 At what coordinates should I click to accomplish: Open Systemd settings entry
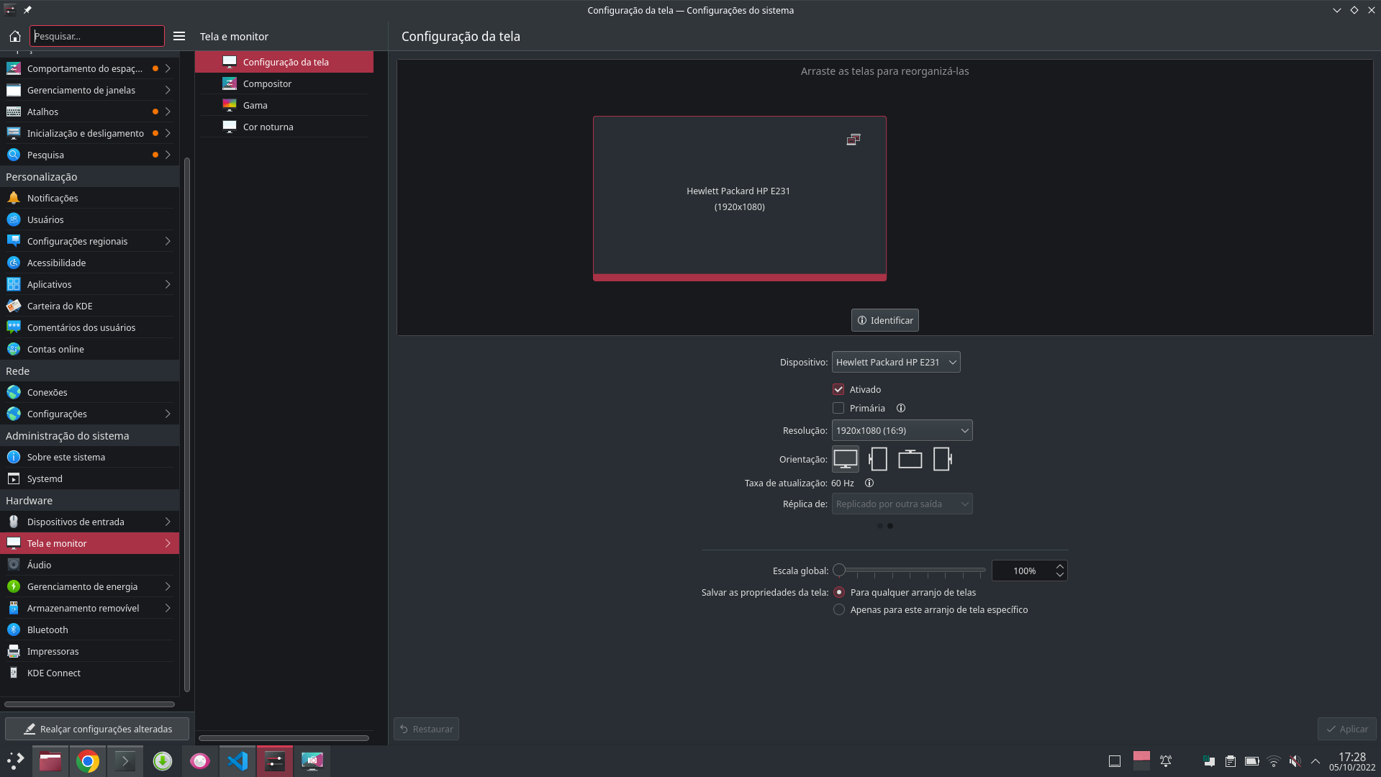click(89, 478)
